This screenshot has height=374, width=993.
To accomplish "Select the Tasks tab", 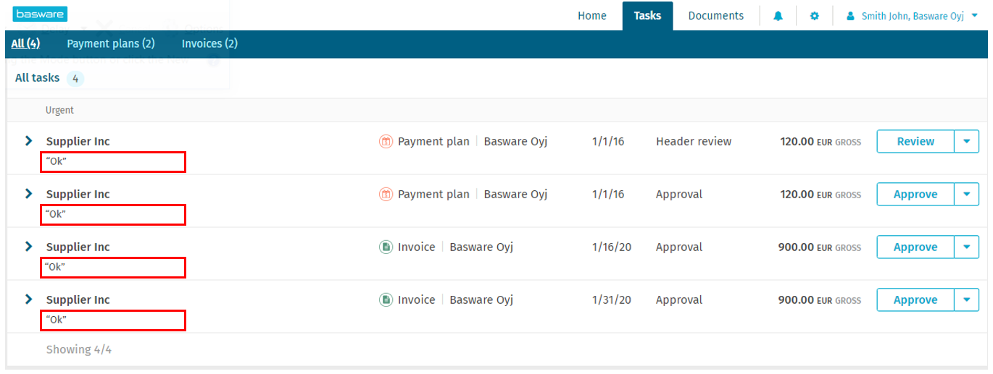I will 647,16.
